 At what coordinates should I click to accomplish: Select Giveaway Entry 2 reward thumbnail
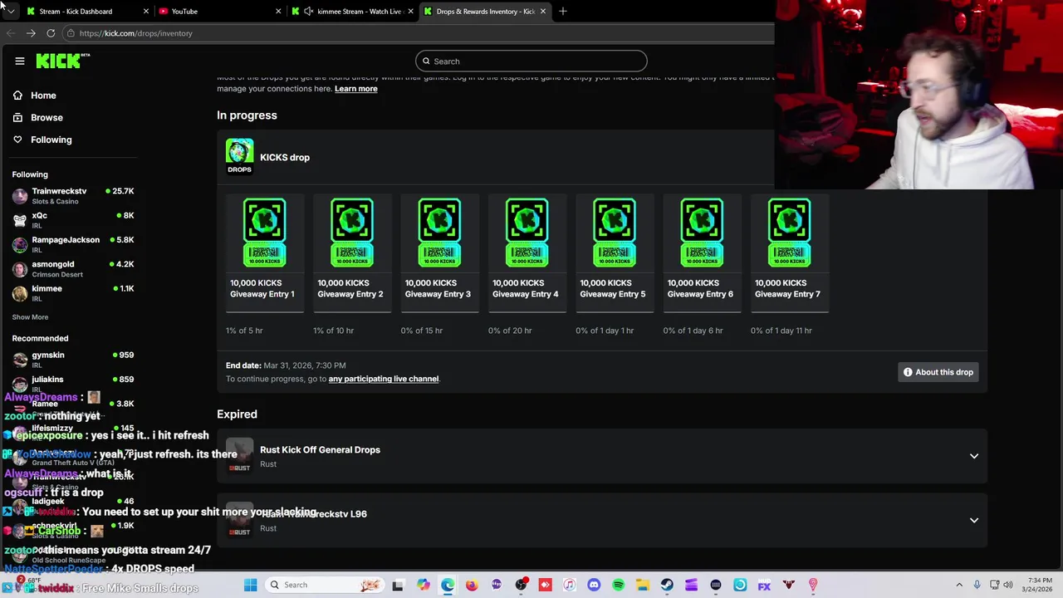tap(352, 233)
